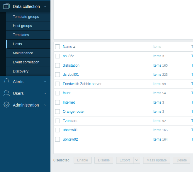Click the Export button
Image resolution: width=193 pixels, height=172 pixels.
[125, 160]
